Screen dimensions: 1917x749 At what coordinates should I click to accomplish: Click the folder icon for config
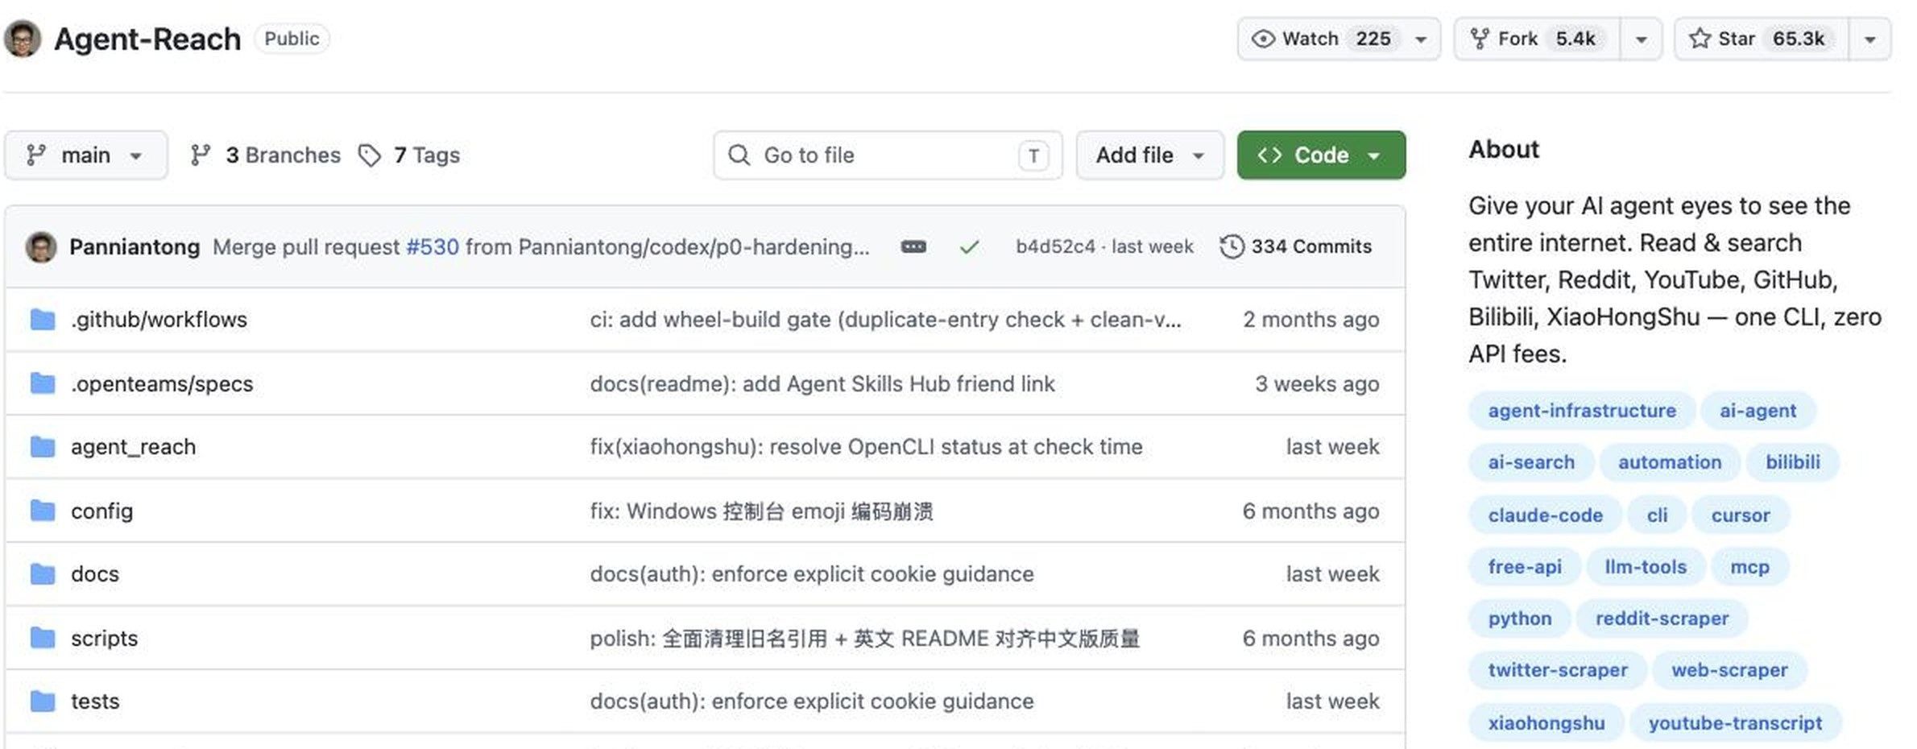(x=43, y=511)
